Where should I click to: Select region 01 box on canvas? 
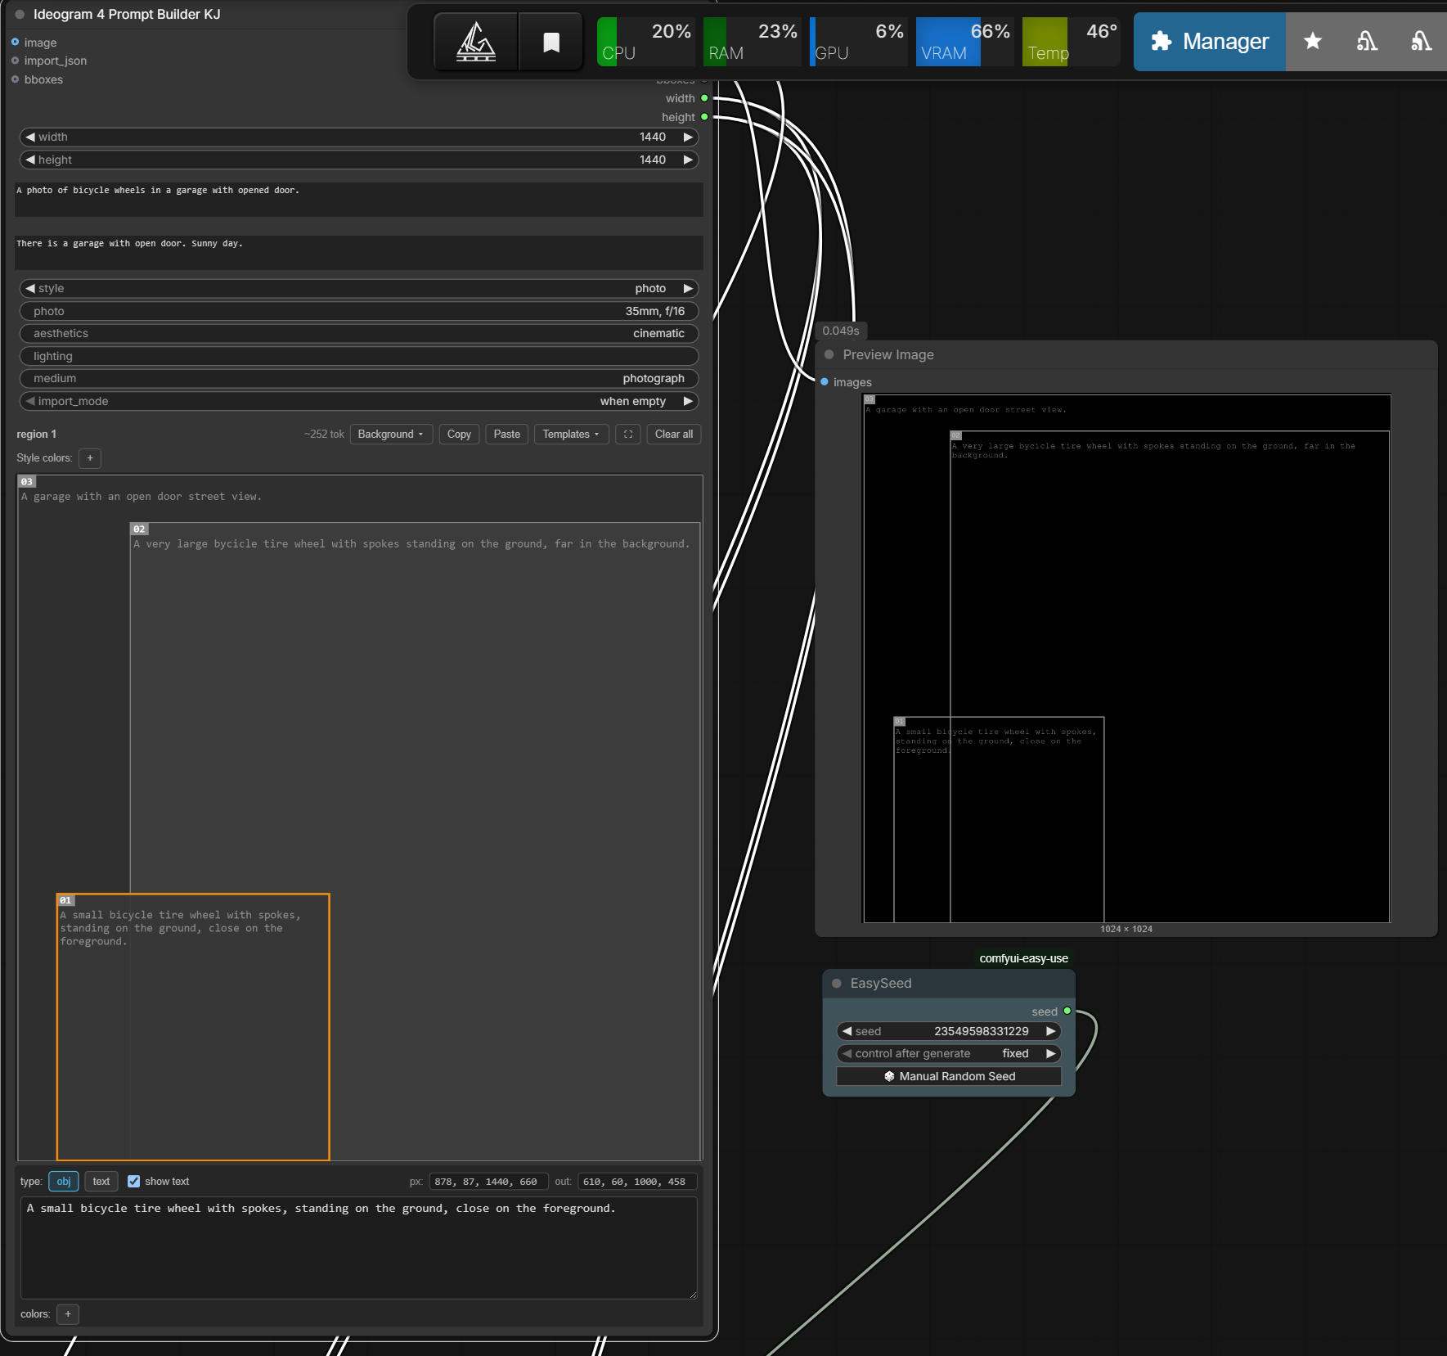(193, 1027)
